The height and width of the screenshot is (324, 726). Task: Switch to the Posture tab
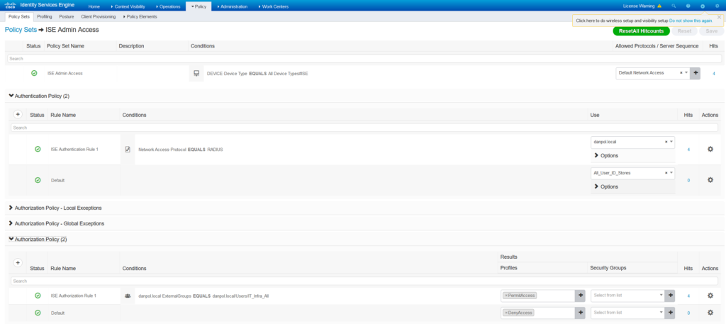(x=66, y=16)
